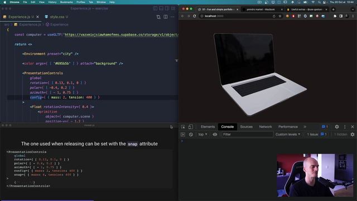The width and height of the screenshot is (357, 201).
Task: Switch to the style.css editor tab
Action: click(57, 17)
